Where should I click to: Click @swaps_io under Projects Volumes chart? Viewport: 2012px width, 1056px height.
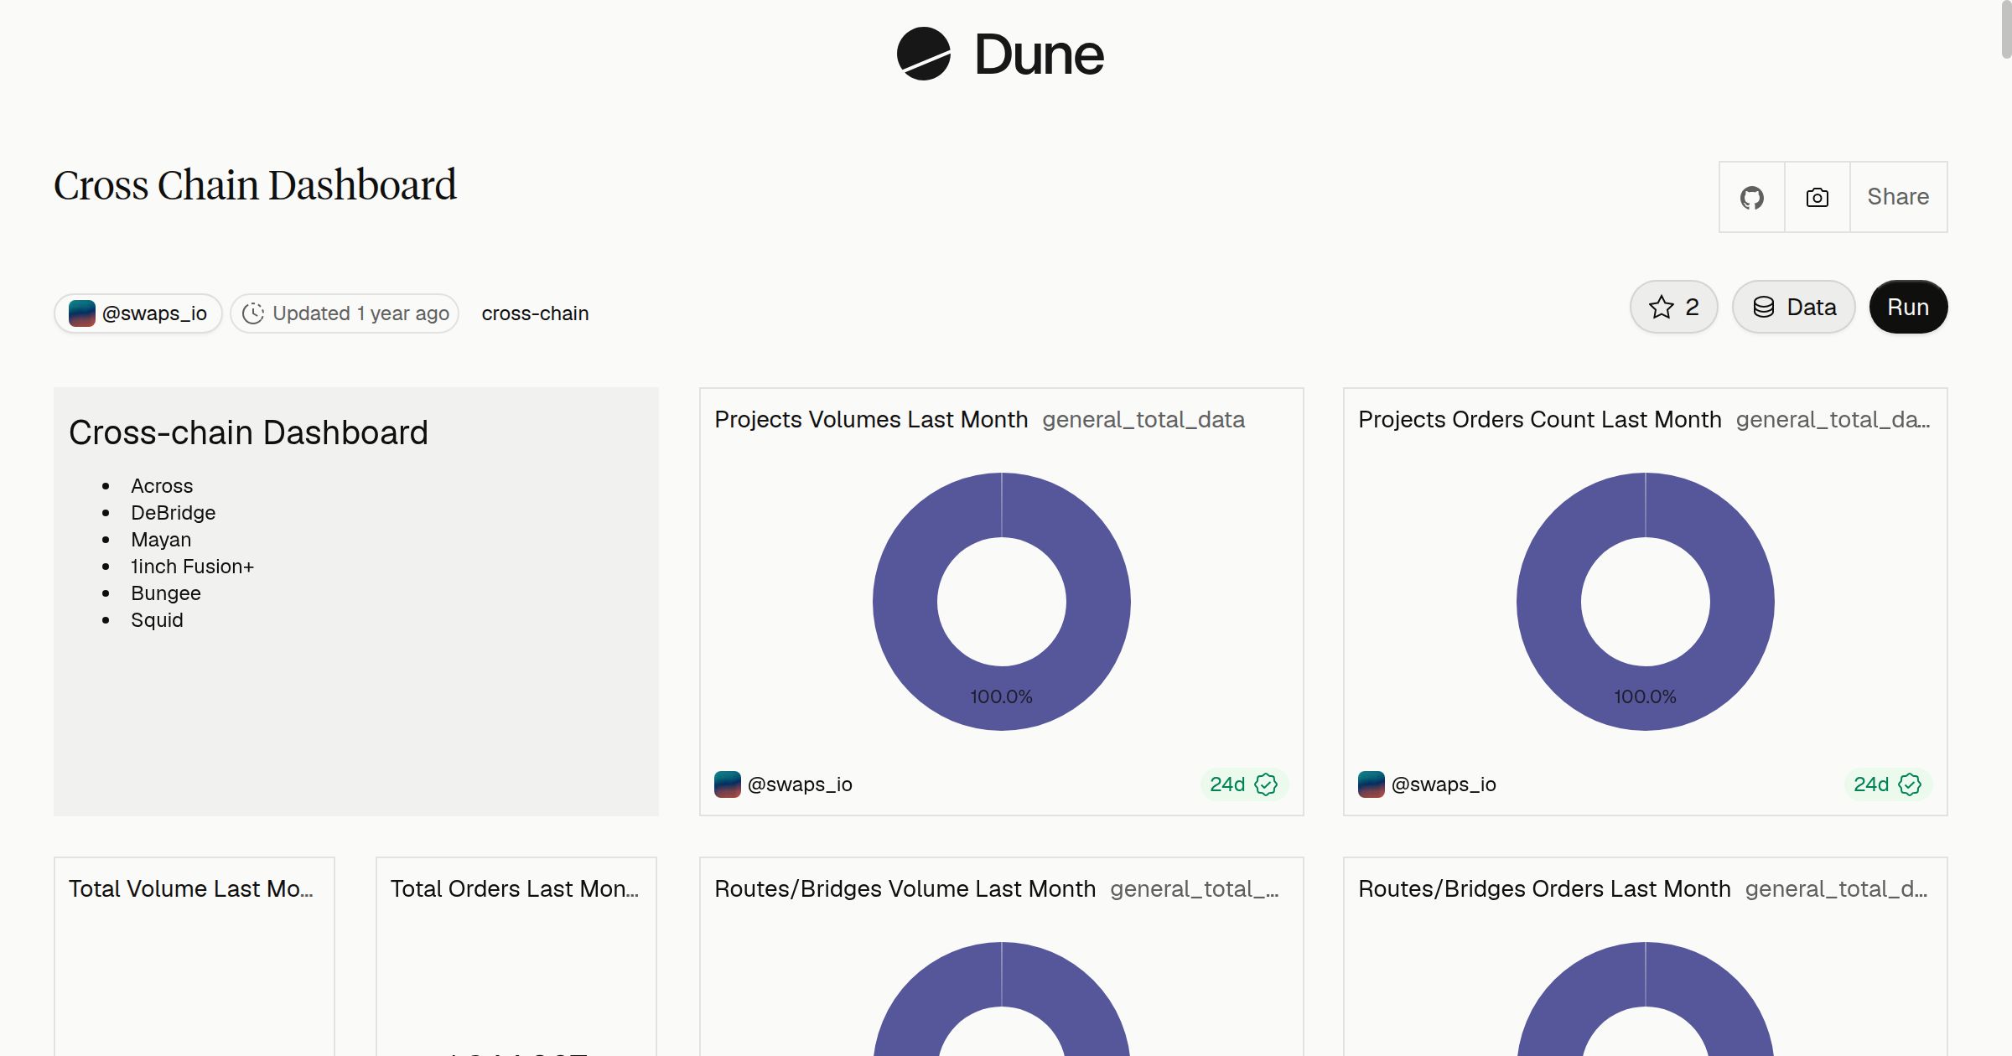(x=800, y=784)
